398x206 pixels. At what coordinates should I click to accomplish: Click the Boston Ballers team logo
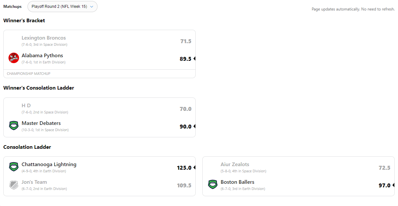213,184
